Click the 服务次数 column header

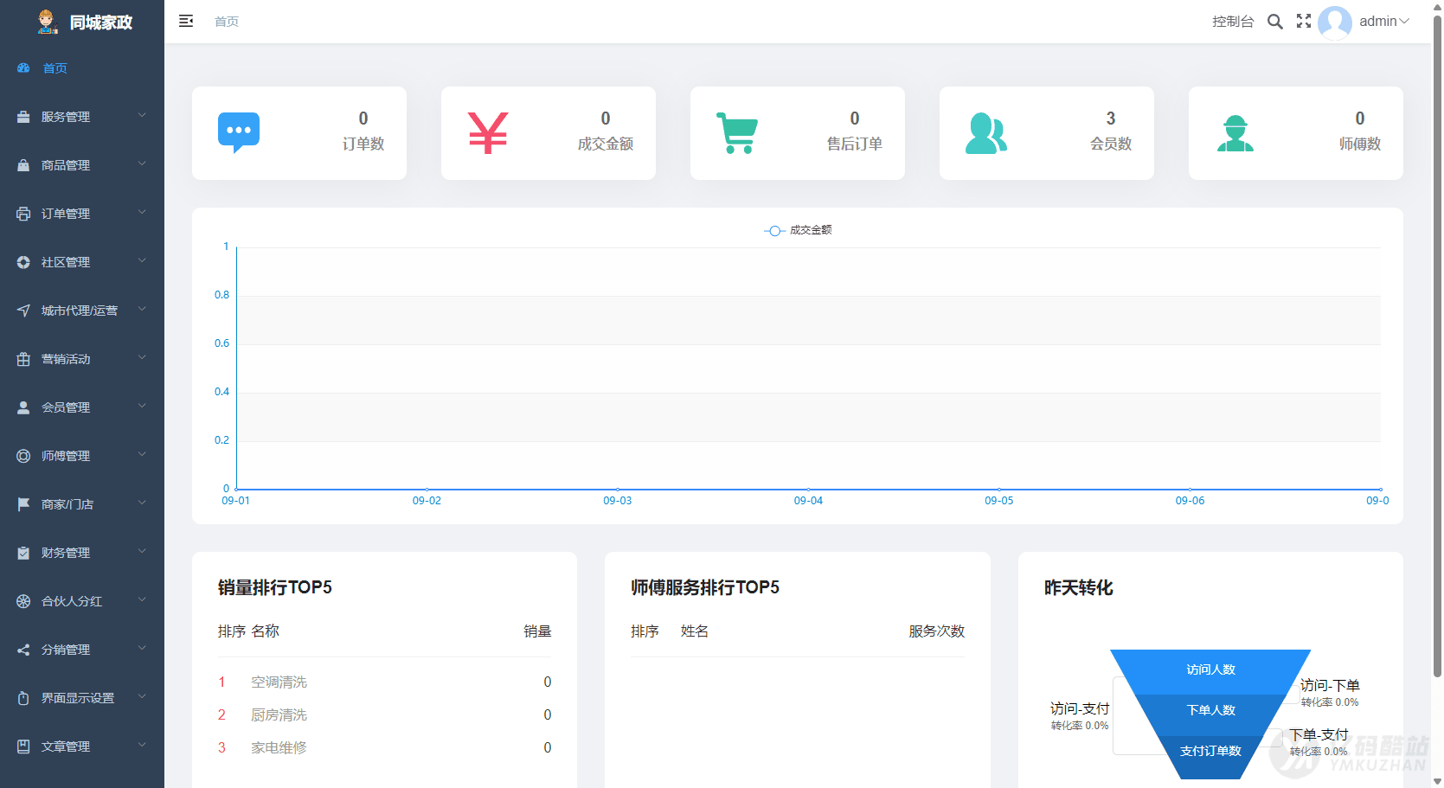[x=936, y=631]
